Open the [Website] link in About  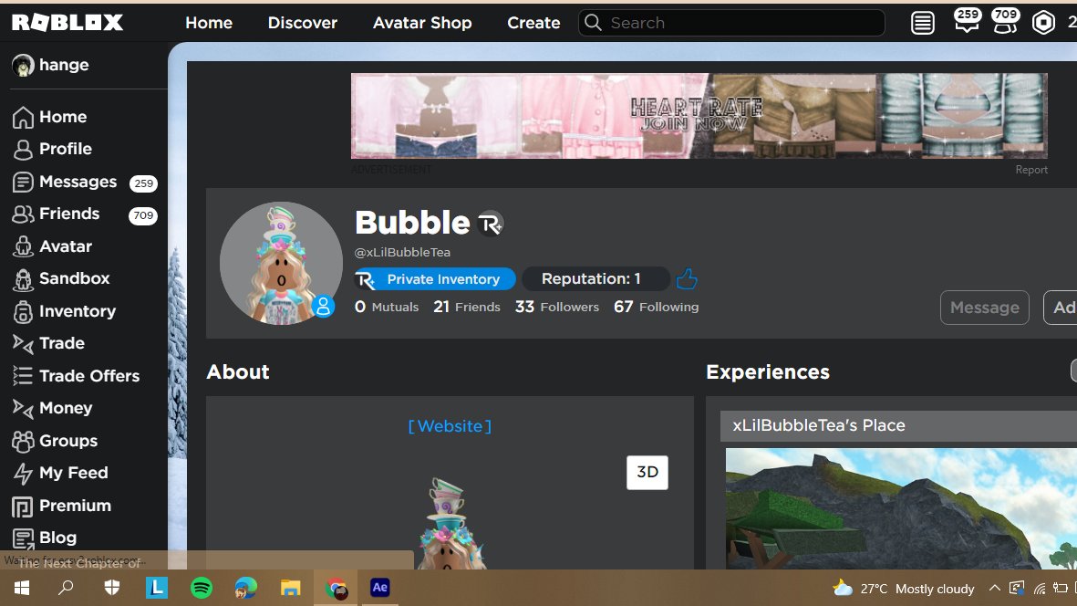click(450, 426)
